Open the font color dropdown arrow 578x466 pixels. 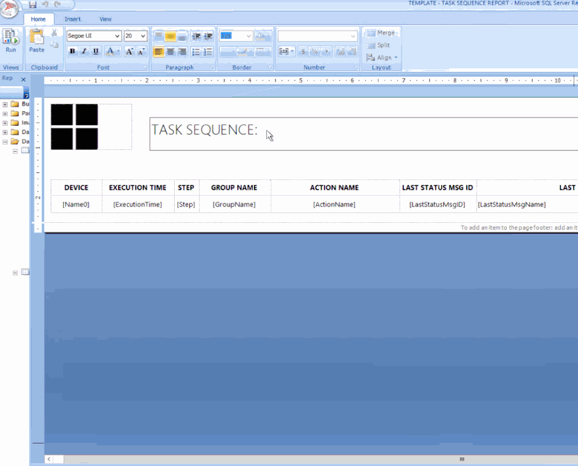pos(119,52)
